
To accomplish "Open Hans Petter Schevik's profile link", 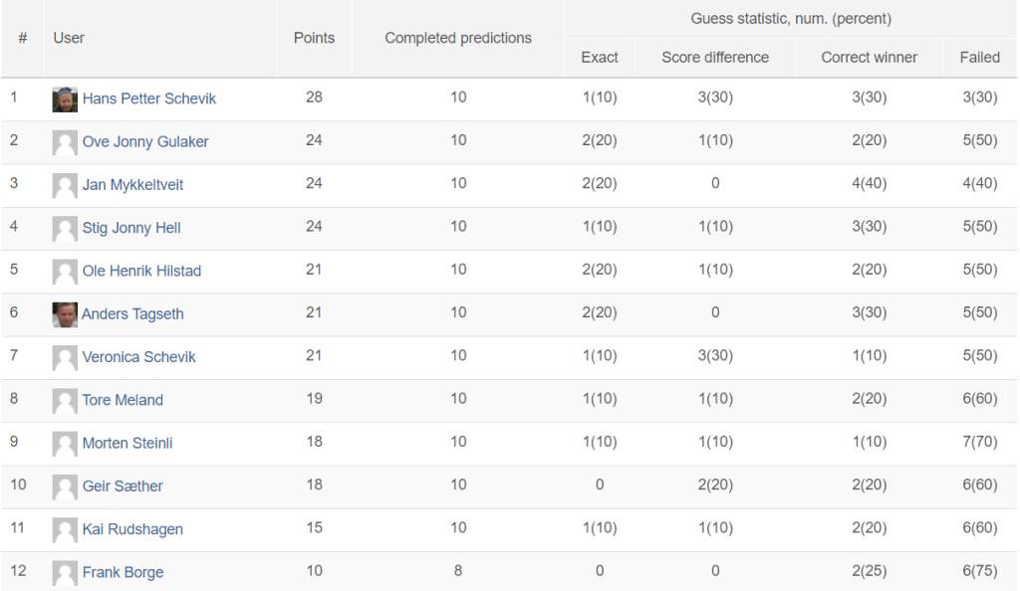I will [149, 98].
